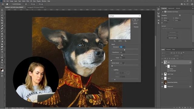The width and height of the screenshot is (194, 109).
Task: Select the Path Selection tool
Action: coord(2,54)
